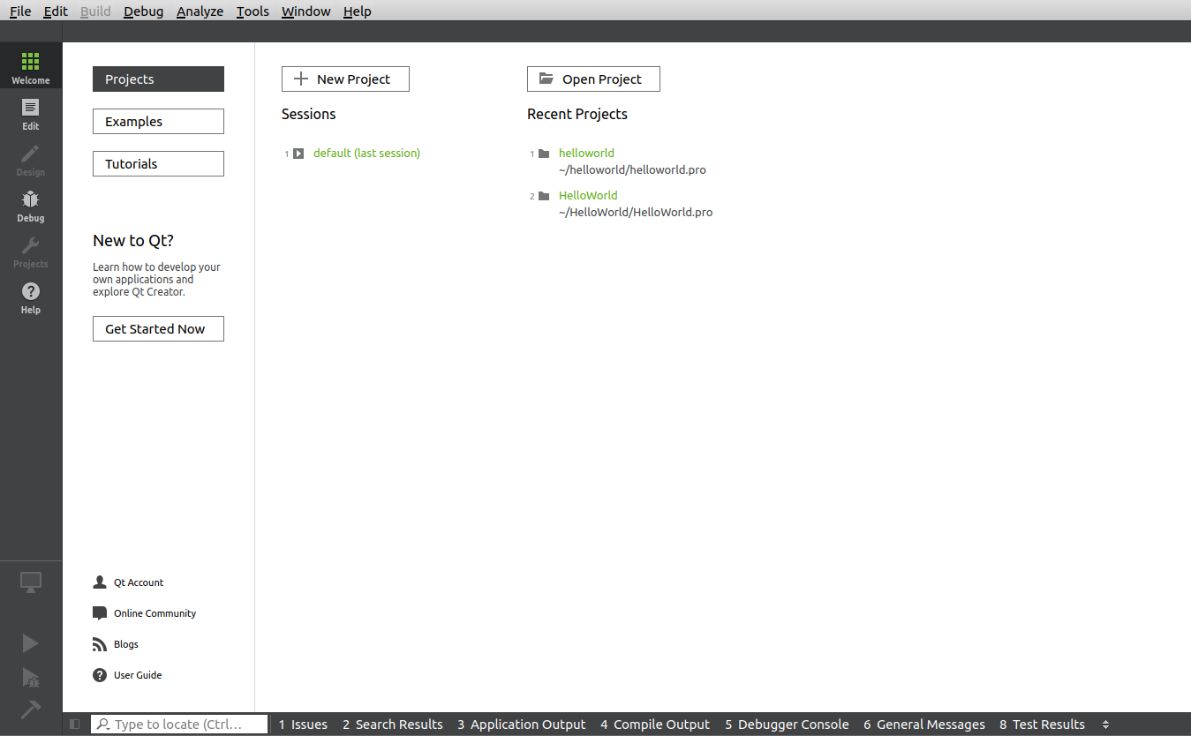Click the New Project button
The height and width of the screenshot is (736, 1191).
(x=345, y=79)
